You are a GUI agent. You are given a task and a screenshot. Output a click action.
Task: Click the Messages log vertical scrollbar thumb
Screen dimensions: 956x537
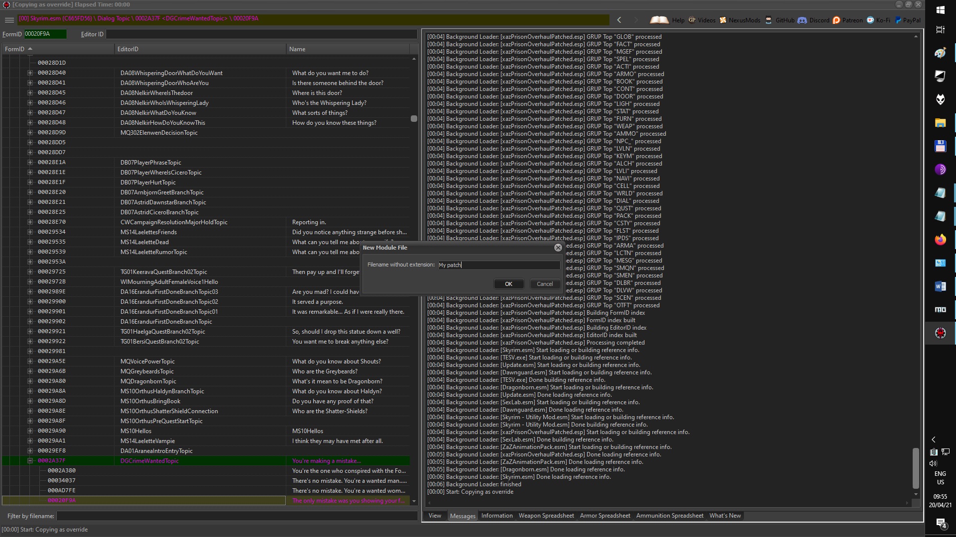[915, 468]
